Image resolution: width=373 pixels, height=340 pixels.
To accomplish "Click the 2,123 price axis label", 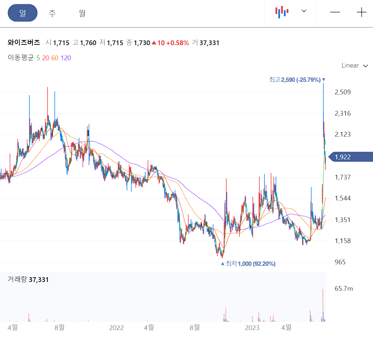I will (x=342, y=134).
